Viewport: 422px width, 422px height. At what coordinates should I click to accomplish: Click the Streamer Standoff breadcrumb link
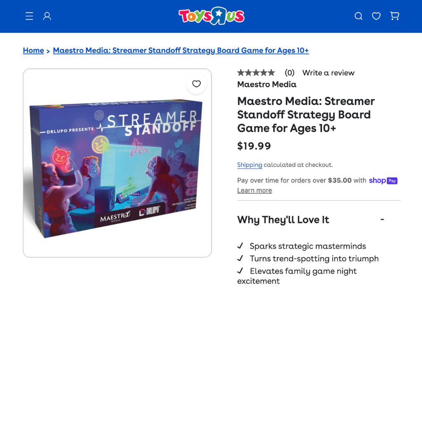click(x=181, y=50)
